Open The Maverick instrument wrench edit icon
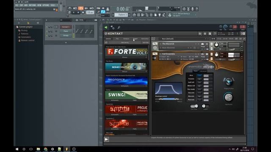 pyautogui.click(x=155, y=44)
